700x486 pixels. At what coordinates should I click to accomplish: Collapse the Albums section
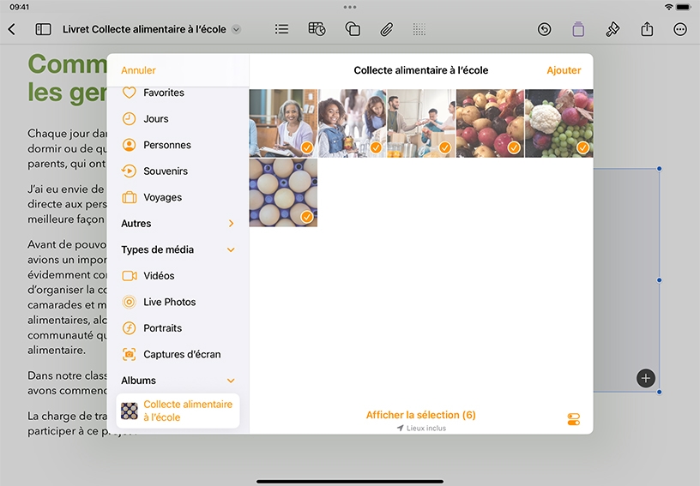pyautogui.click(x=231, y=381)
